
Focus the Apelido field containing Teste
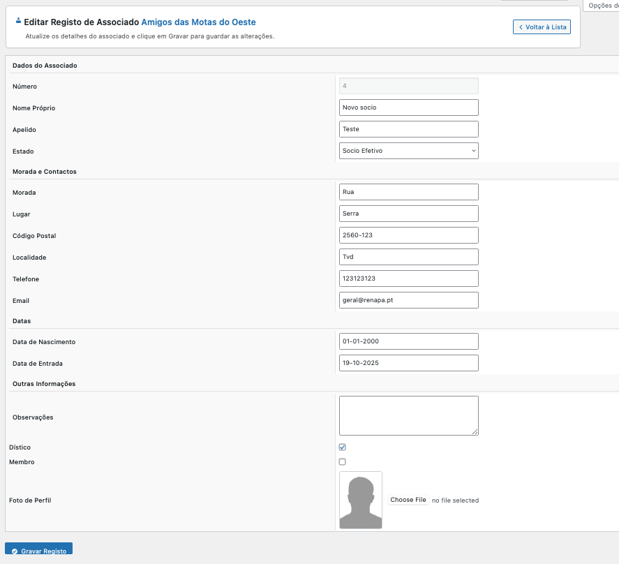coord(408,129)
